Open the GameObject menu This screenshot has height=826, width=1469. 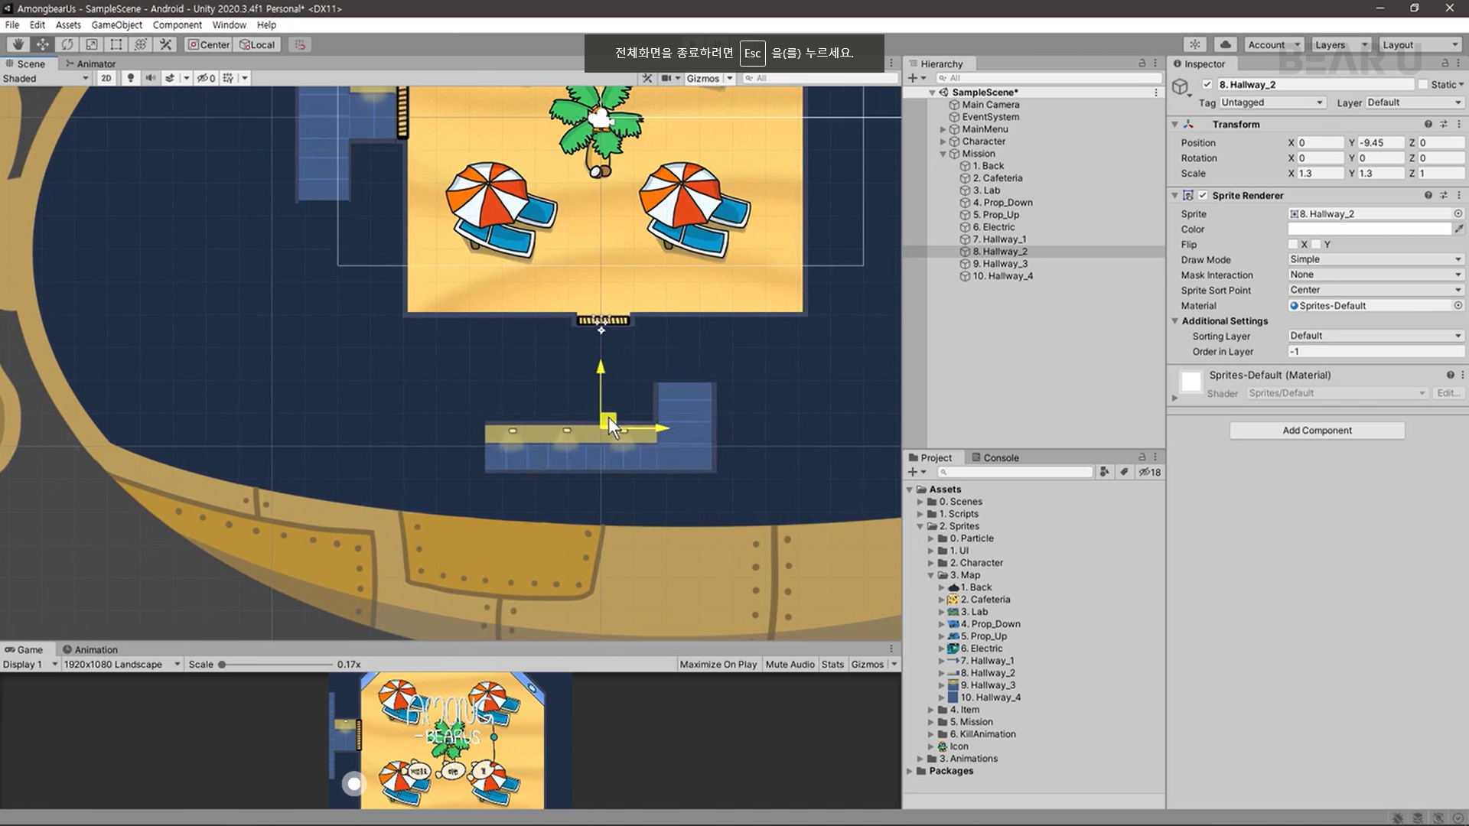pyautogui.click(x=116, y=24)
